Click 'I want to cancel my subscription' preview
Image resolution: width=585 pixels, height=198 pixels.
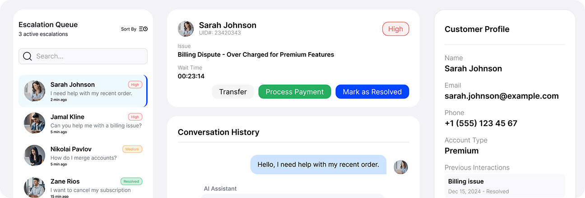click(x=91, y=190)
